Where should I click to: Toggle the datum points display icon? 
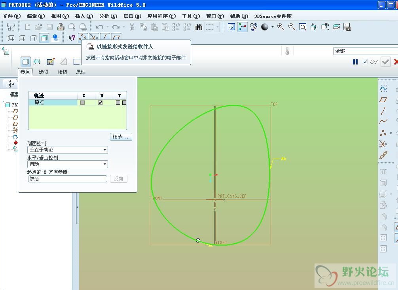pos(83,37)
